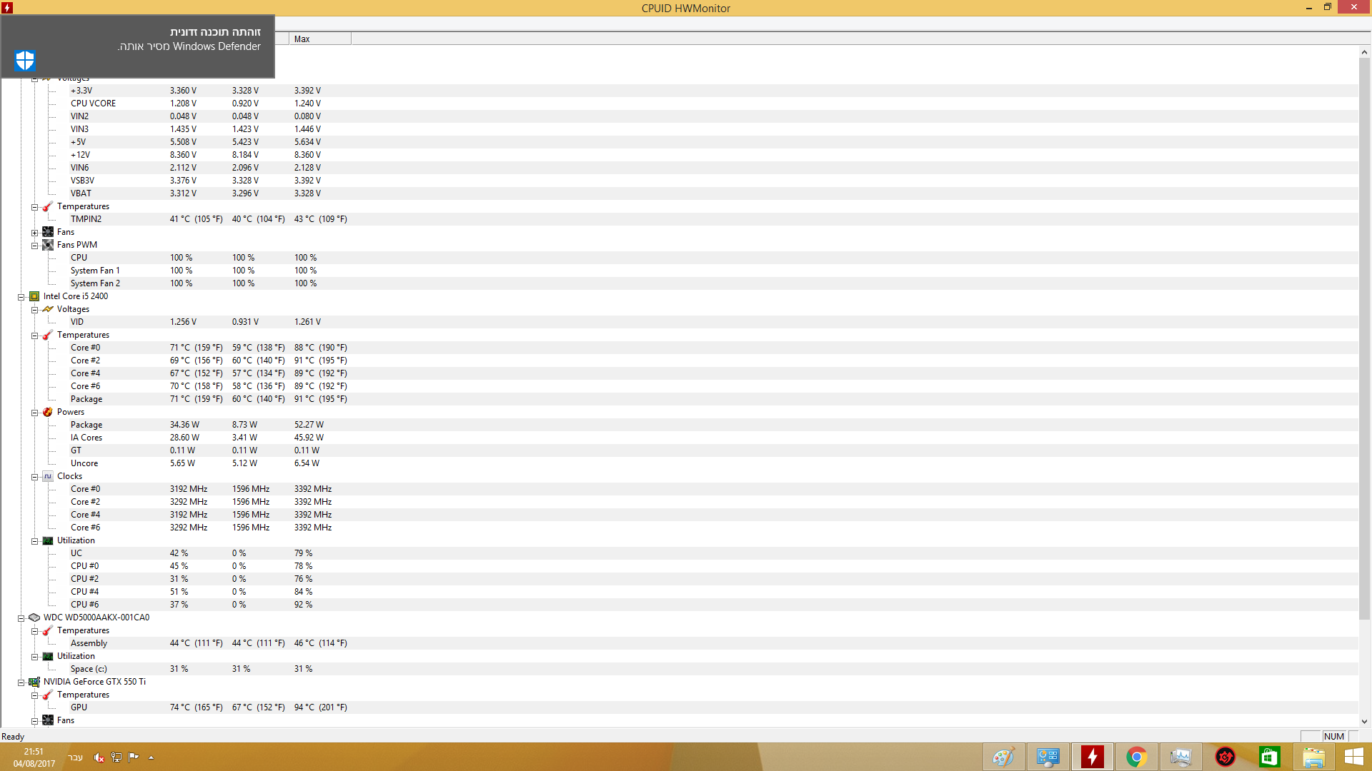Screen dimensions: 1372x771
Task: Click the NVIDIA GeForce GTX 550 Ti GPU icon
Action: (34, 682)
